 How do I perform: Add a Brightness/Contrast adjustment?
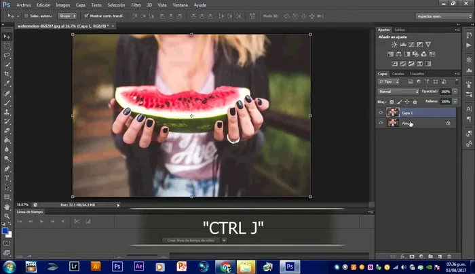click(393, 44)
